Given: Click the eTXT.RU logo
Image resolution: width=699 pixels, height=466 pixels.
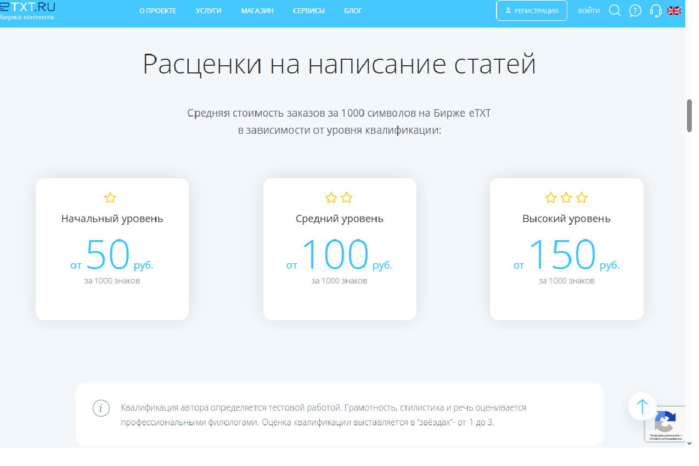Looking at the screenshot, I should point(27,10).
